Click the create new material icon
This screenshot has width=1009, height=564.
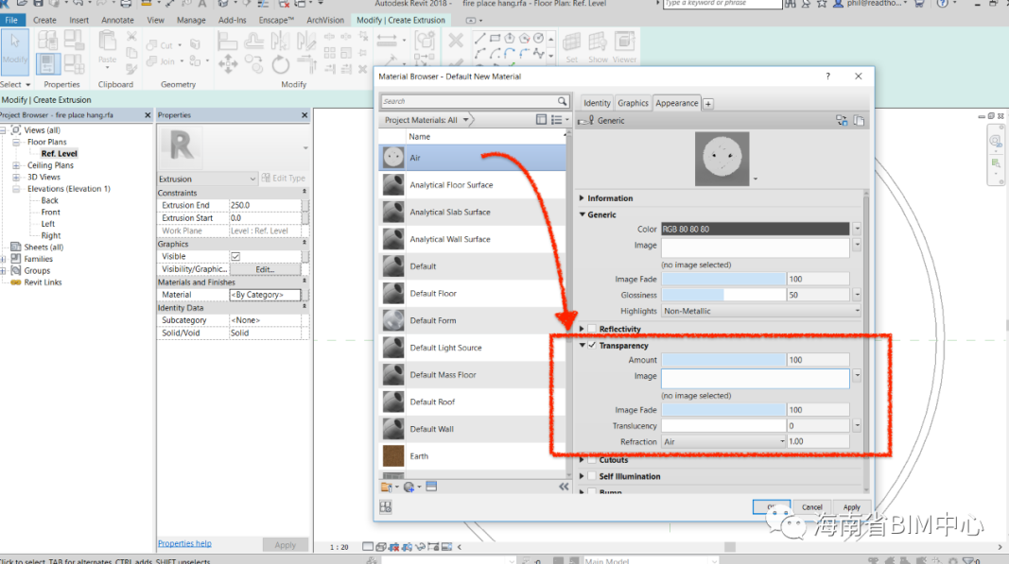click(409, 487)
